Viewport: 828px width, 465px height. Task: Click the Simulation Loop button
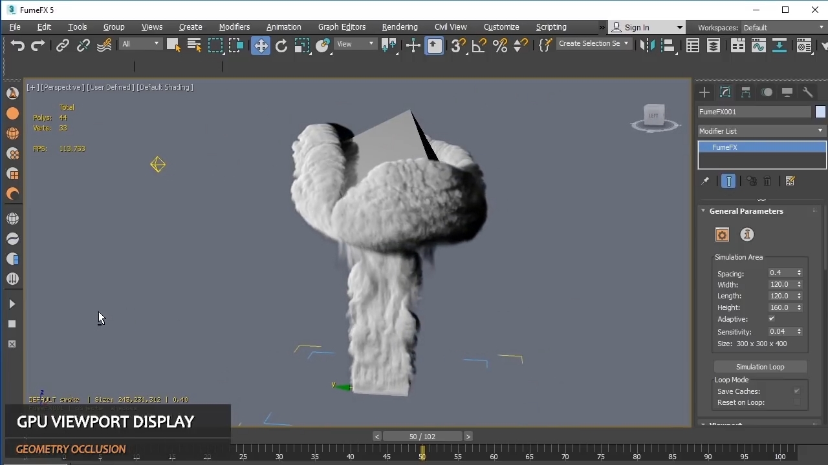point(759,367)
